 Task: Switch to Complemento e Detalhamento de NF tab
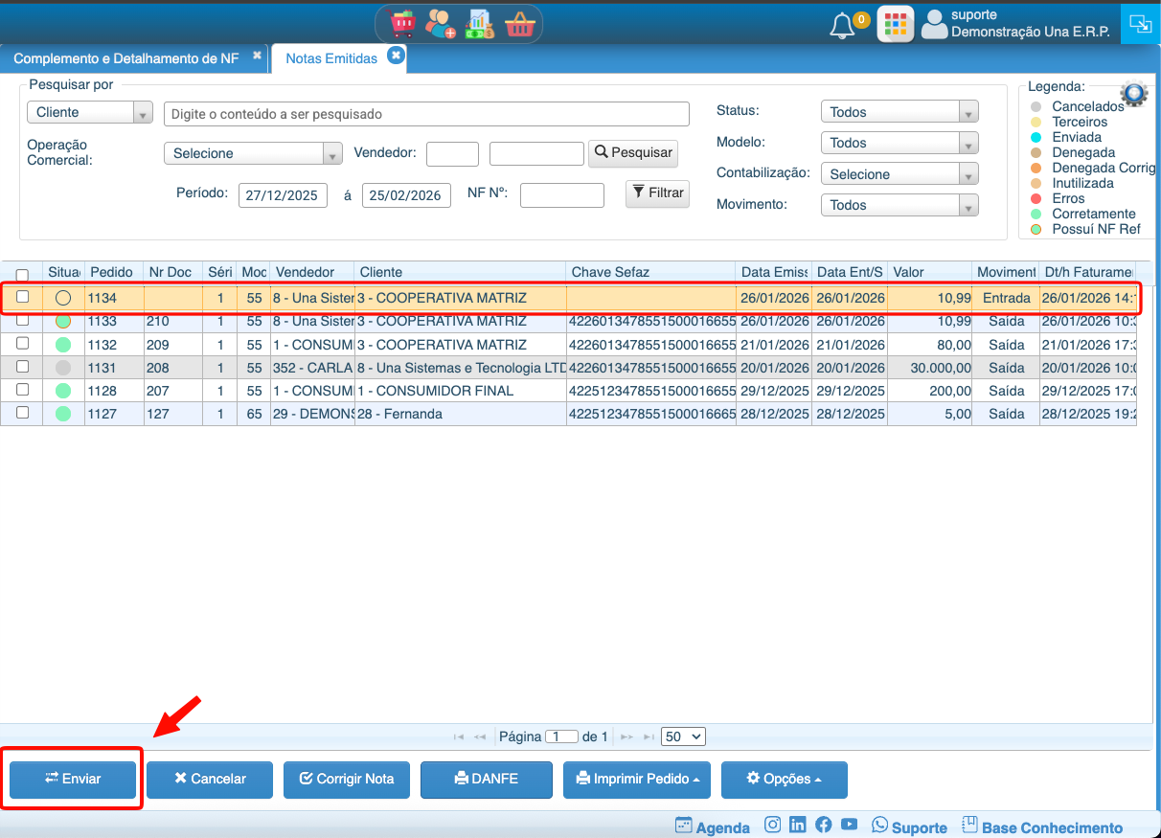tap(126, 58)
